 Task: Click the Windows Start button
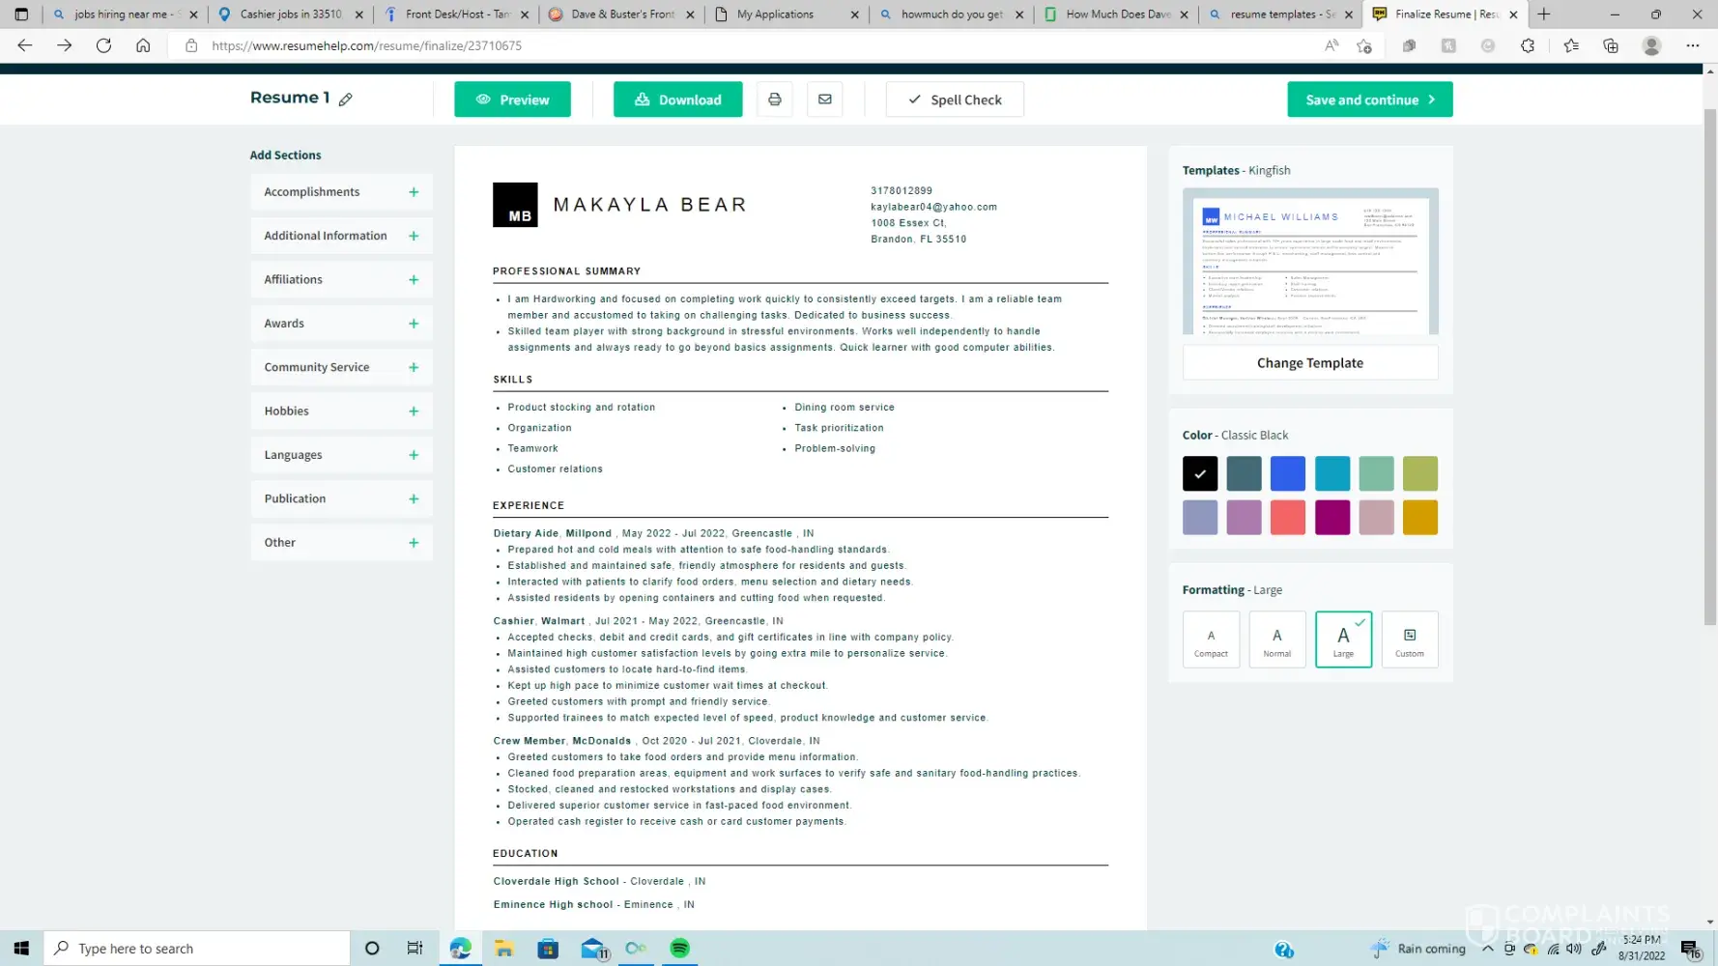click(x=21, y=949)
